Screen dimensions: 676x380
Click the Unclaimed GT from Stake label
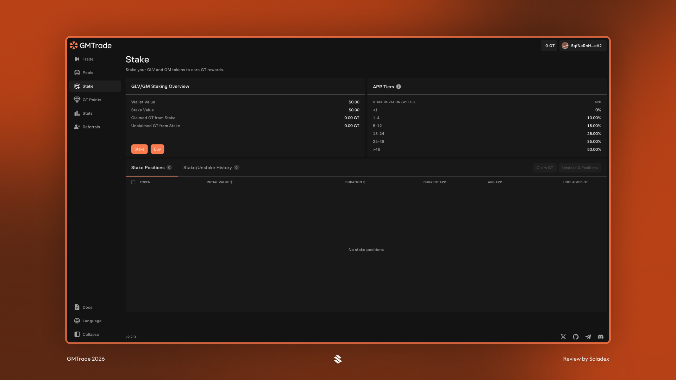point(156,126)
